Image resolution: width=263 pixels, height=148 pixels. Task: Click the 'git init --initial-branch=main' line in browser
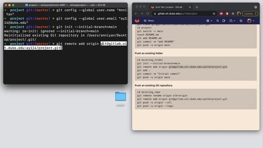click(159, 63)
